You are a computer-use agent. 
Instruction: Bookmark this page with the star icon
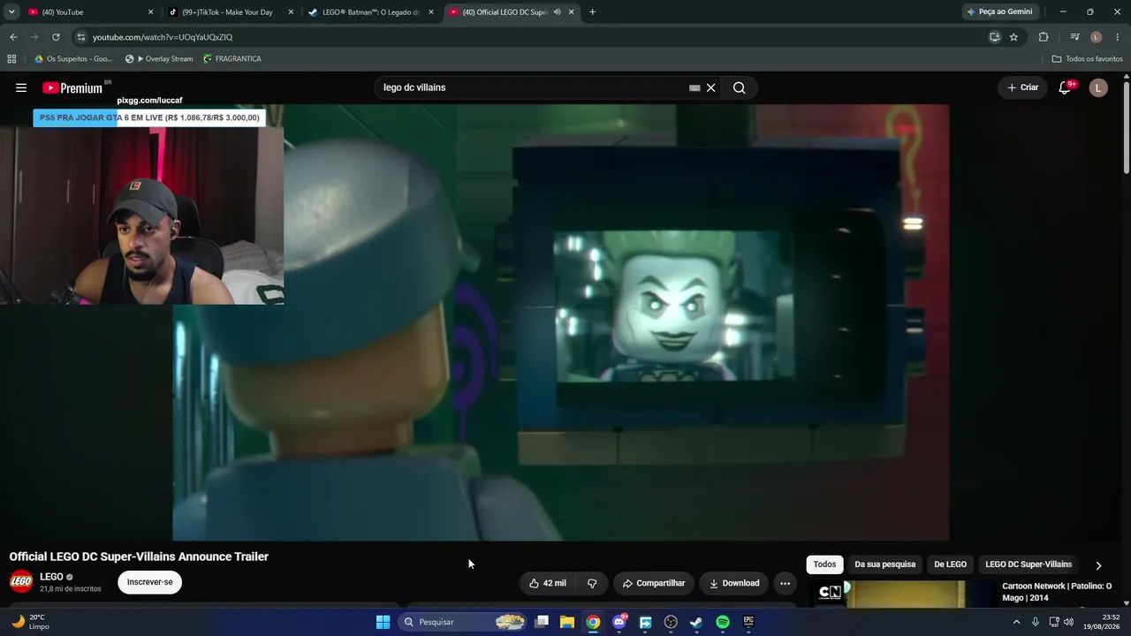(1013, 37)
